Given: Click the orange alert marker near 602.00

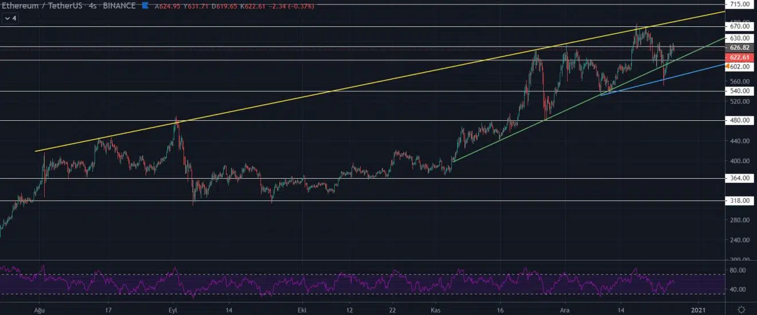Looking at the screenshot, I should pyautogui.click(x=727, y=66).
